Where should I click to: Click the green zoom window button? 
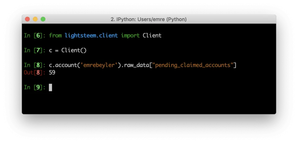tap(43, 19)
